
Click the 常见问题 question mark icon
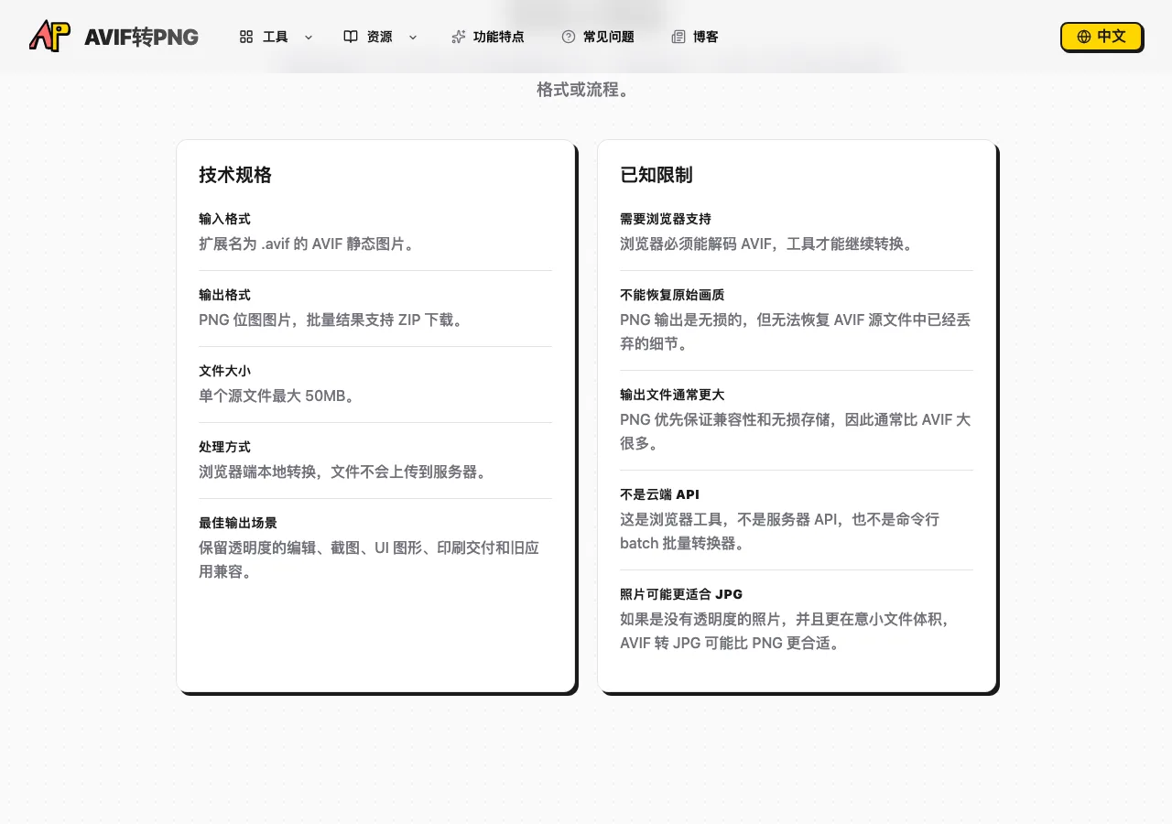(569, 37)
